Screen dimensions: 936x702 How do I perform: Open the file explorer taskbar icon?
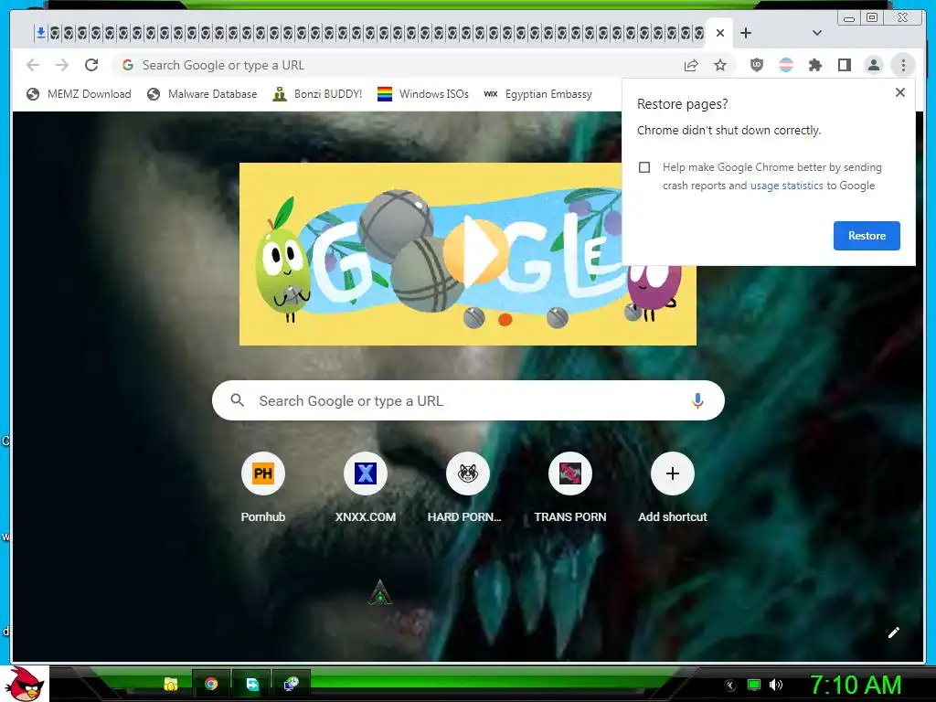[171, 684]
